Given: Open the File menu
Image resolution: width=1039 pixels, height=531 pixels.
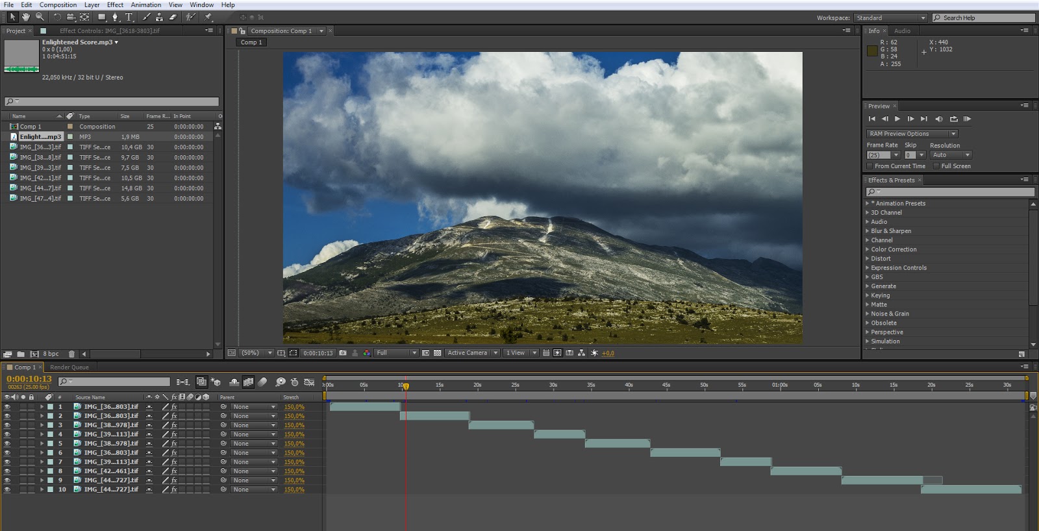Looking at the screenshot, I should (x=9, y=5).
